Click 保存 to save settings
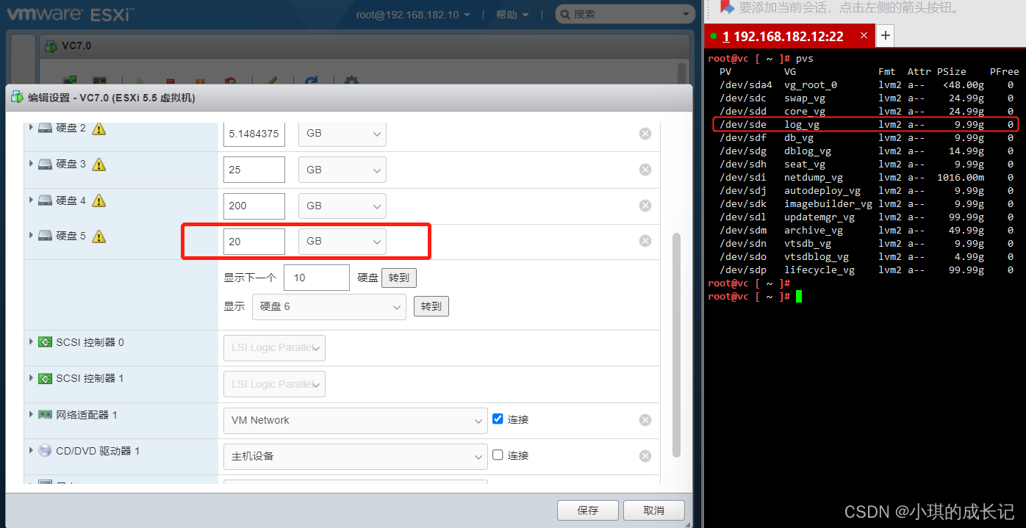The image size is (1026, 528). pyautogui.click(x=588, y=510)
